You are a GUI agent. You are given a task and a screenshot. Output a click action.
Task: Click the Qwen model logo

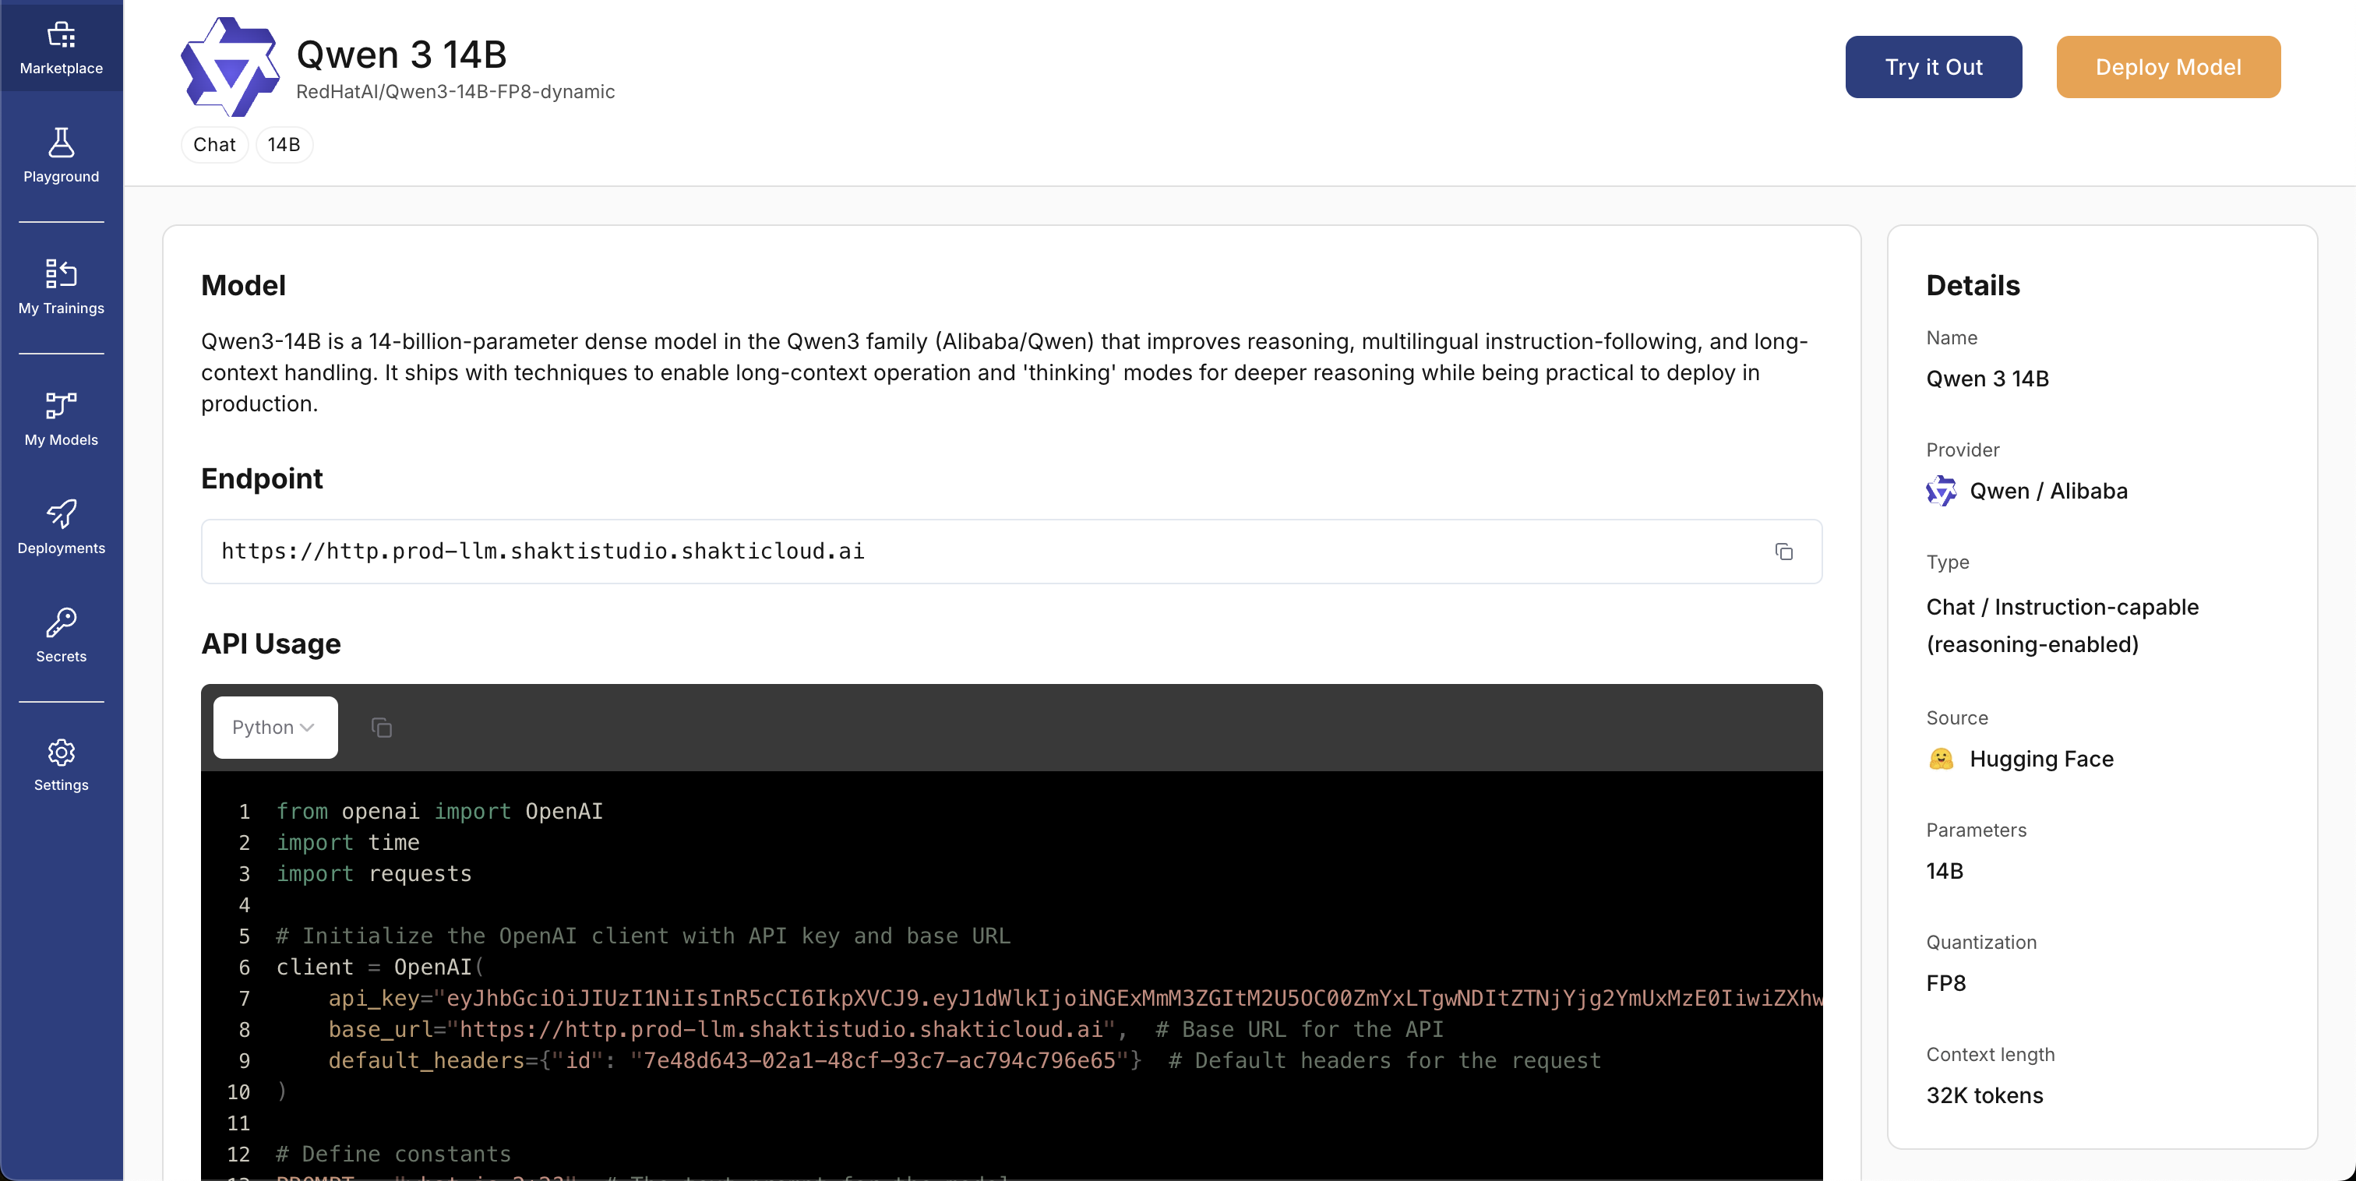230,68
